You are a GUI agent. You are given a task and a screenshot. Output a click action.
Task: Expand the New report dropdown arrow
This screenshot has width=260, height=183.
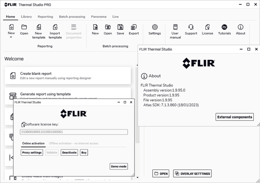(11, 37)
